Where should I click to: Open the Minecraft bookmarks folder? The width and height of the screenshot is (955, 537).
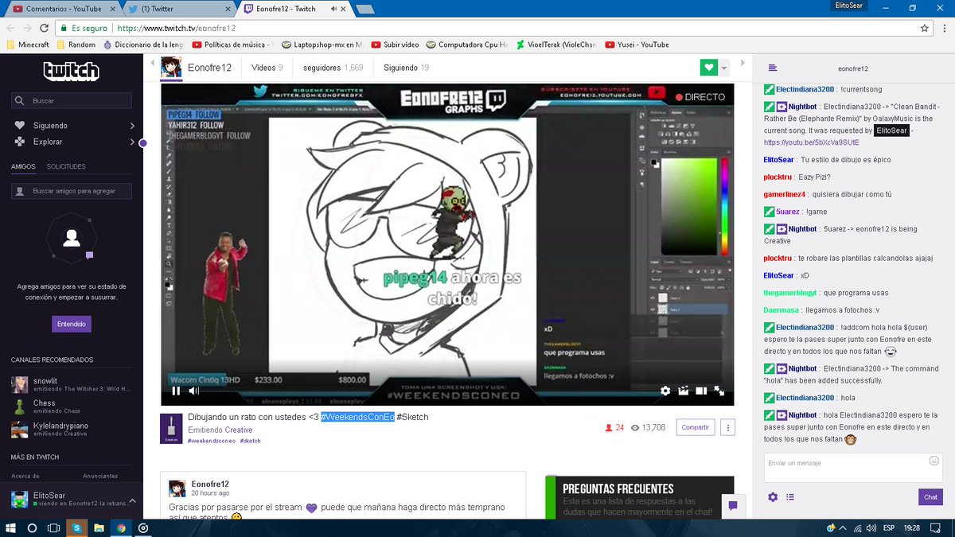point(28,45)
